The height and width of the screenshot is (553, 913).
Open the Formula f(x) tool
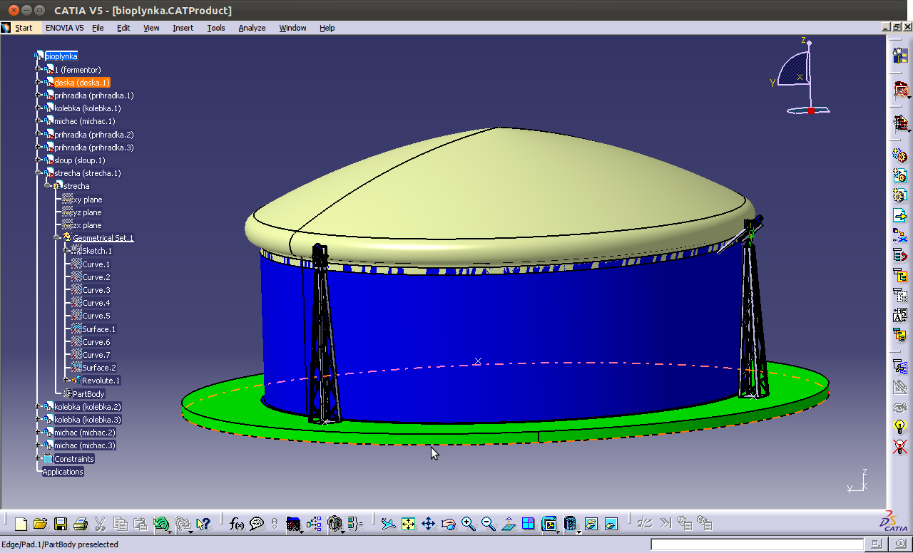coord(237,524)
